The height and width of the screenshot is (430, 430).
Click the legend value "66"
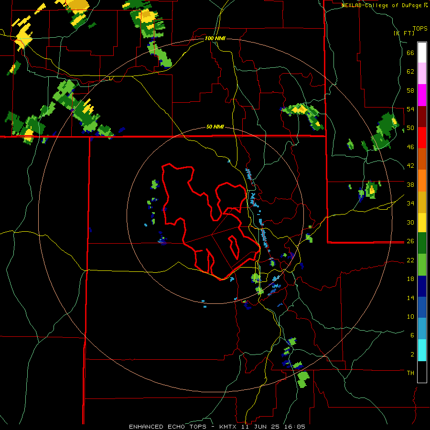[x=410, y=53]
